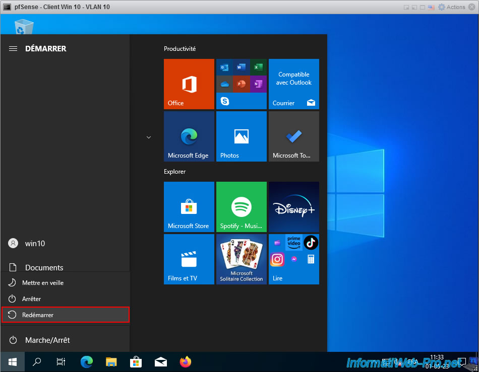Open Documents from the Start menu
Image resolution: width=479 pixels, height=372 pixels.
[65, 267]
